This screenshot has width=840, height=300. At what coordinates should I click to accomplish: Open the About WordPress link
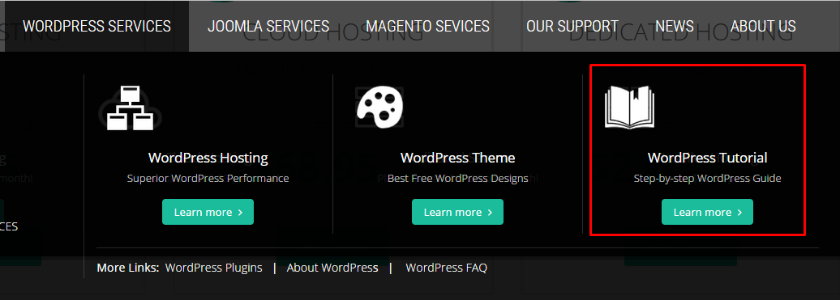(332, 268)
